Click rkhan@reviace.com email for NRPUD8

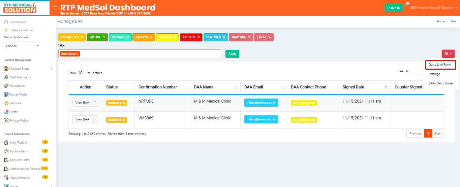(261, 103)
